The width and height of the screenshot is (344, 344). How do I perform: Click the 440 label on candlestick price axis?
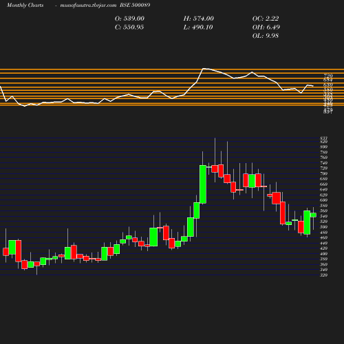coord(323,243)
